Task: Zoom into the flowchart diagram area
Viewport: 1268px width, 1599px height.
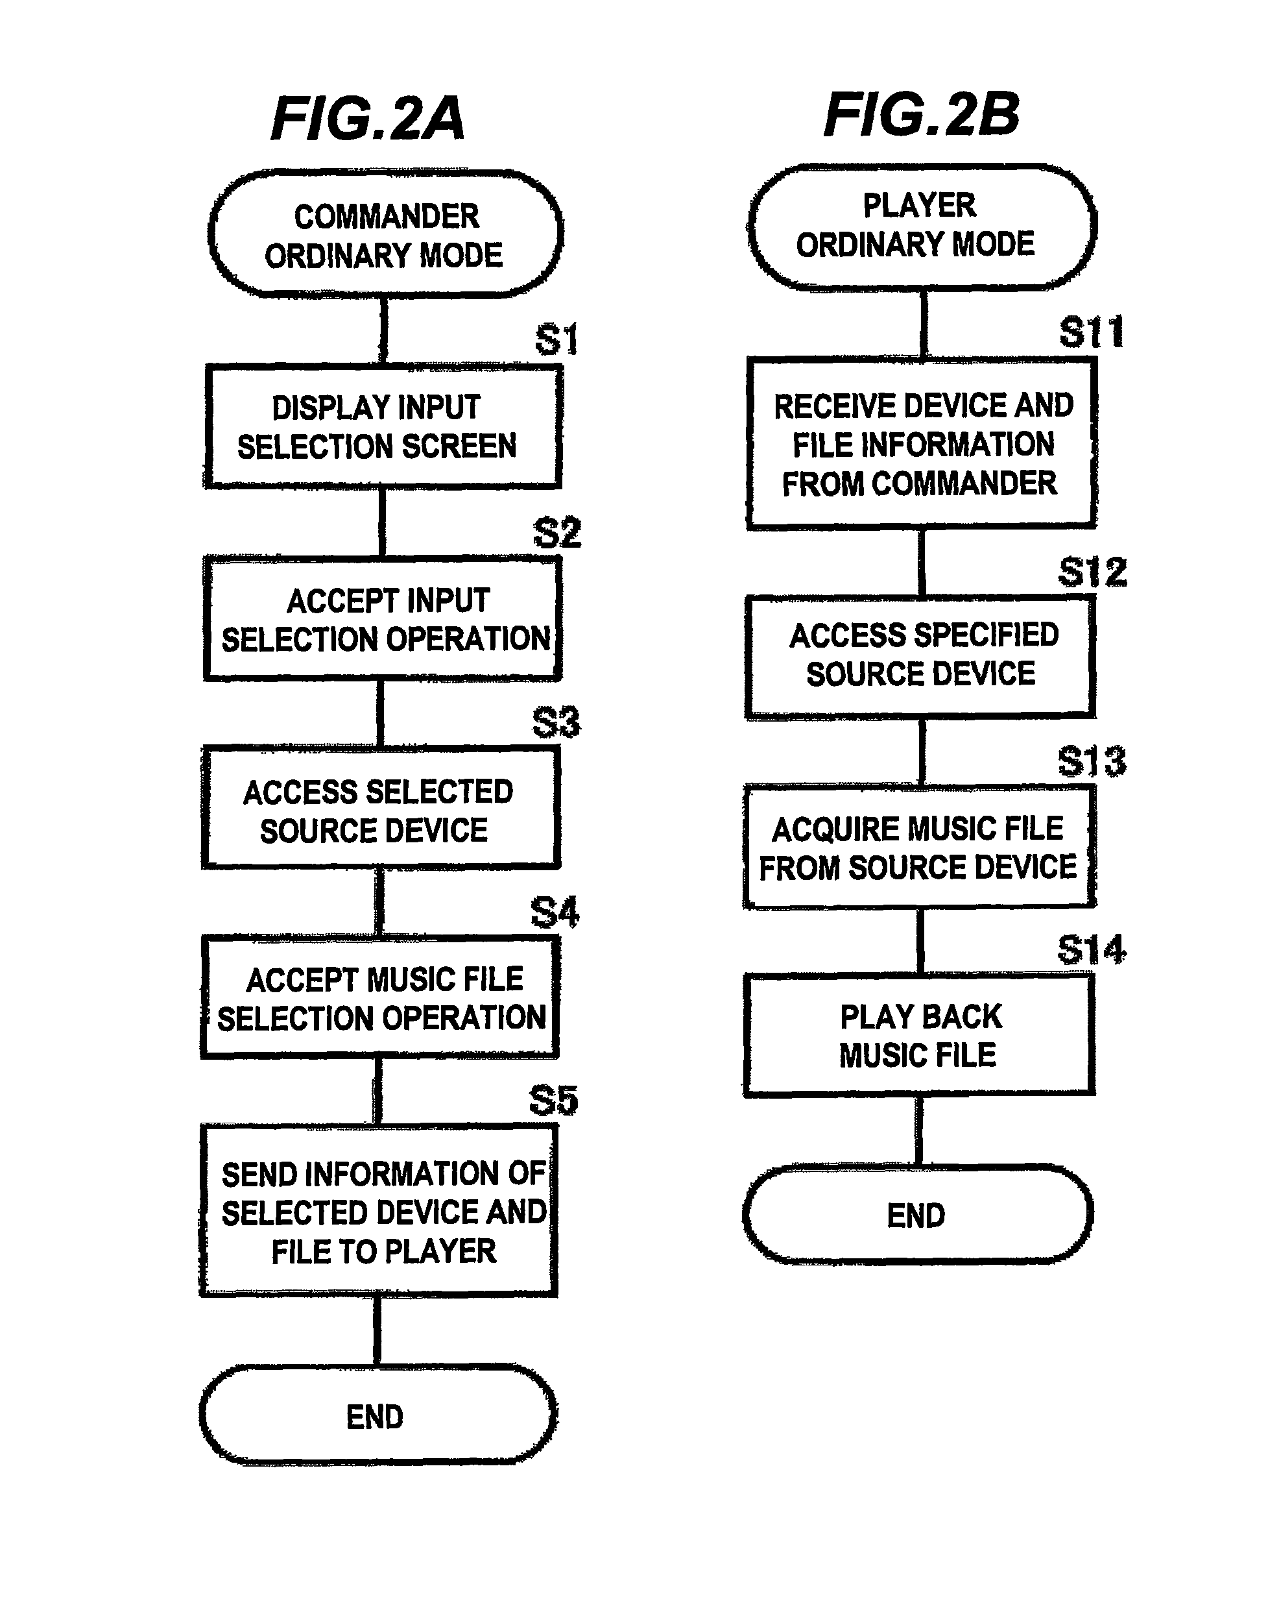Action: 634,799
